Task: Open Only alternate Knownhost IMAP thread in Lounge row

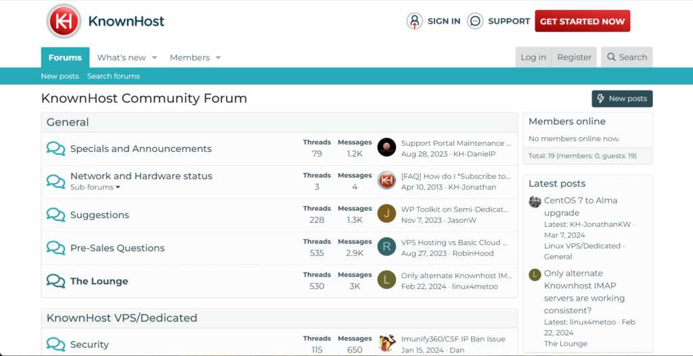Action: pyautogui.click(x=457, y=275)
